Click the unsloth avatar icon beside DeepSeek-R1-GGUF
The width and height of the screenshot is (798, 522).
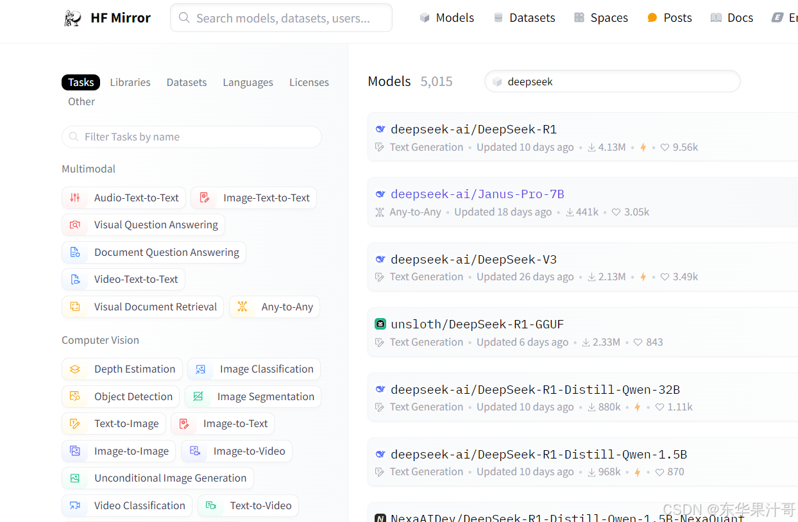(380, 324)
